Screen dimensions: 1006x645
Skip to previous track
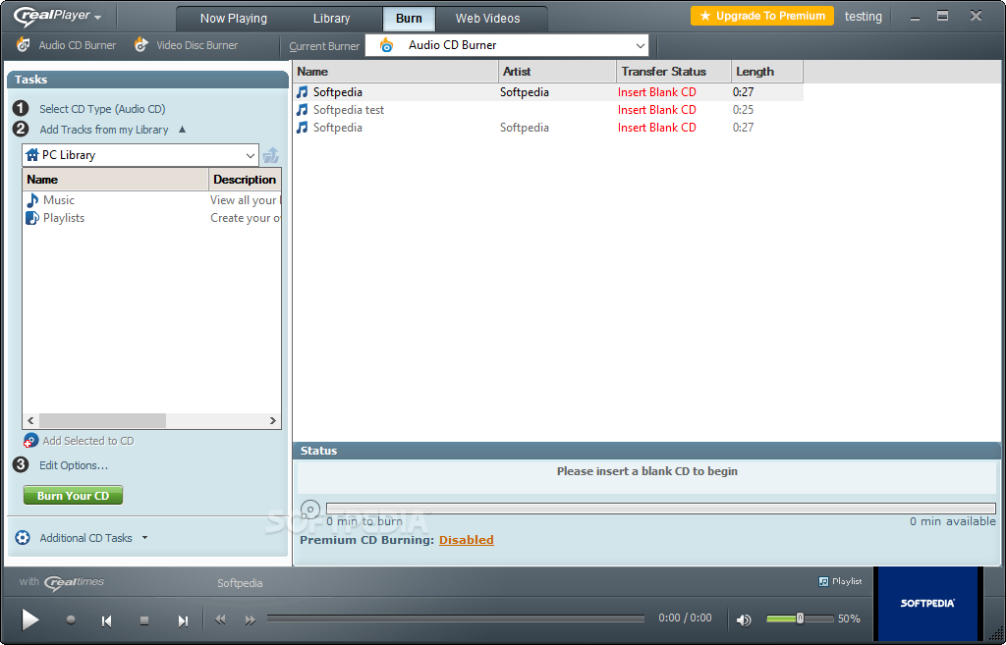[x=106, y=620]
